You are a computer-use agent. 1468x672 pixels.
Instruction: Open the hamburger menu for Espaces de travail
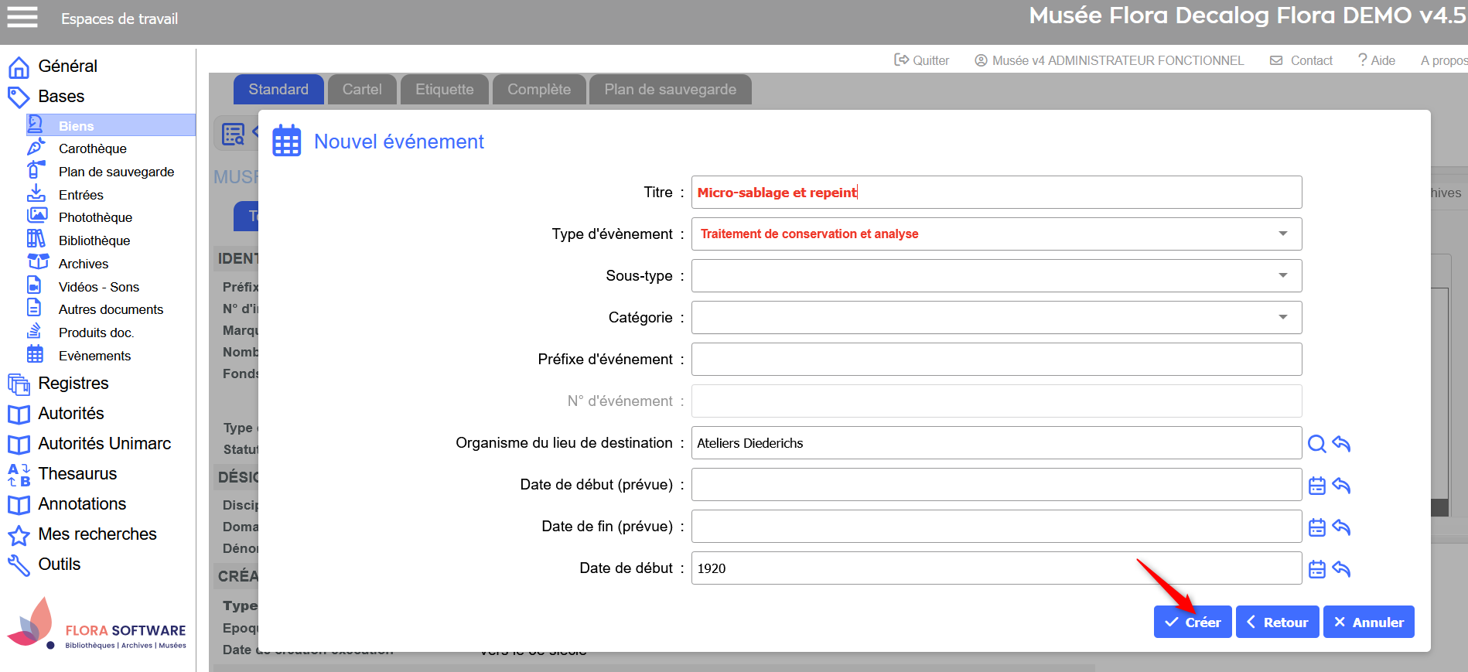point(22,17)
